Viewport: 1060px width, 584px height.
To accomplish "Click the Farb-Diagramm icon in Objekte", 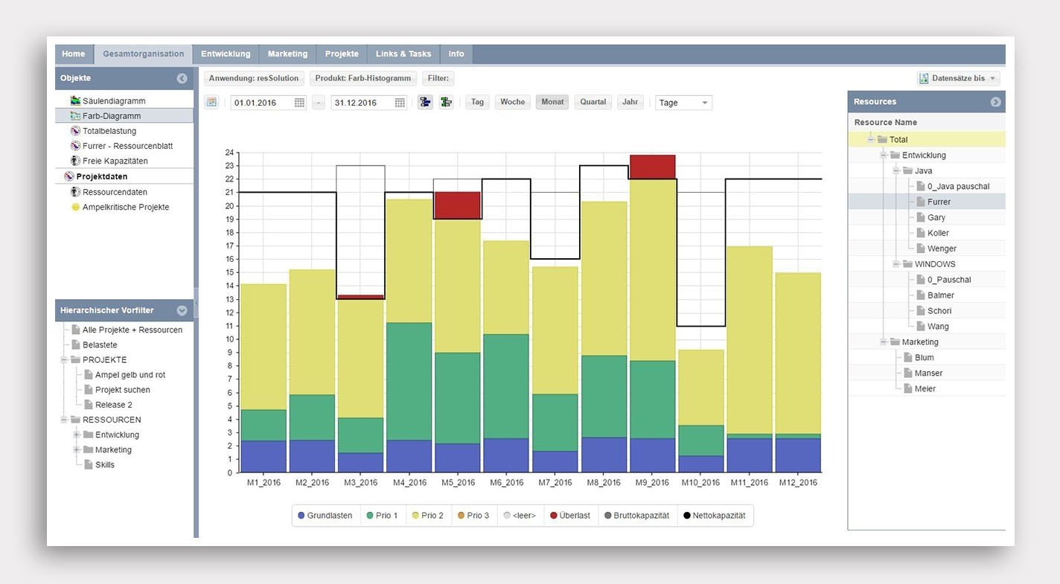I will (75, 116).
